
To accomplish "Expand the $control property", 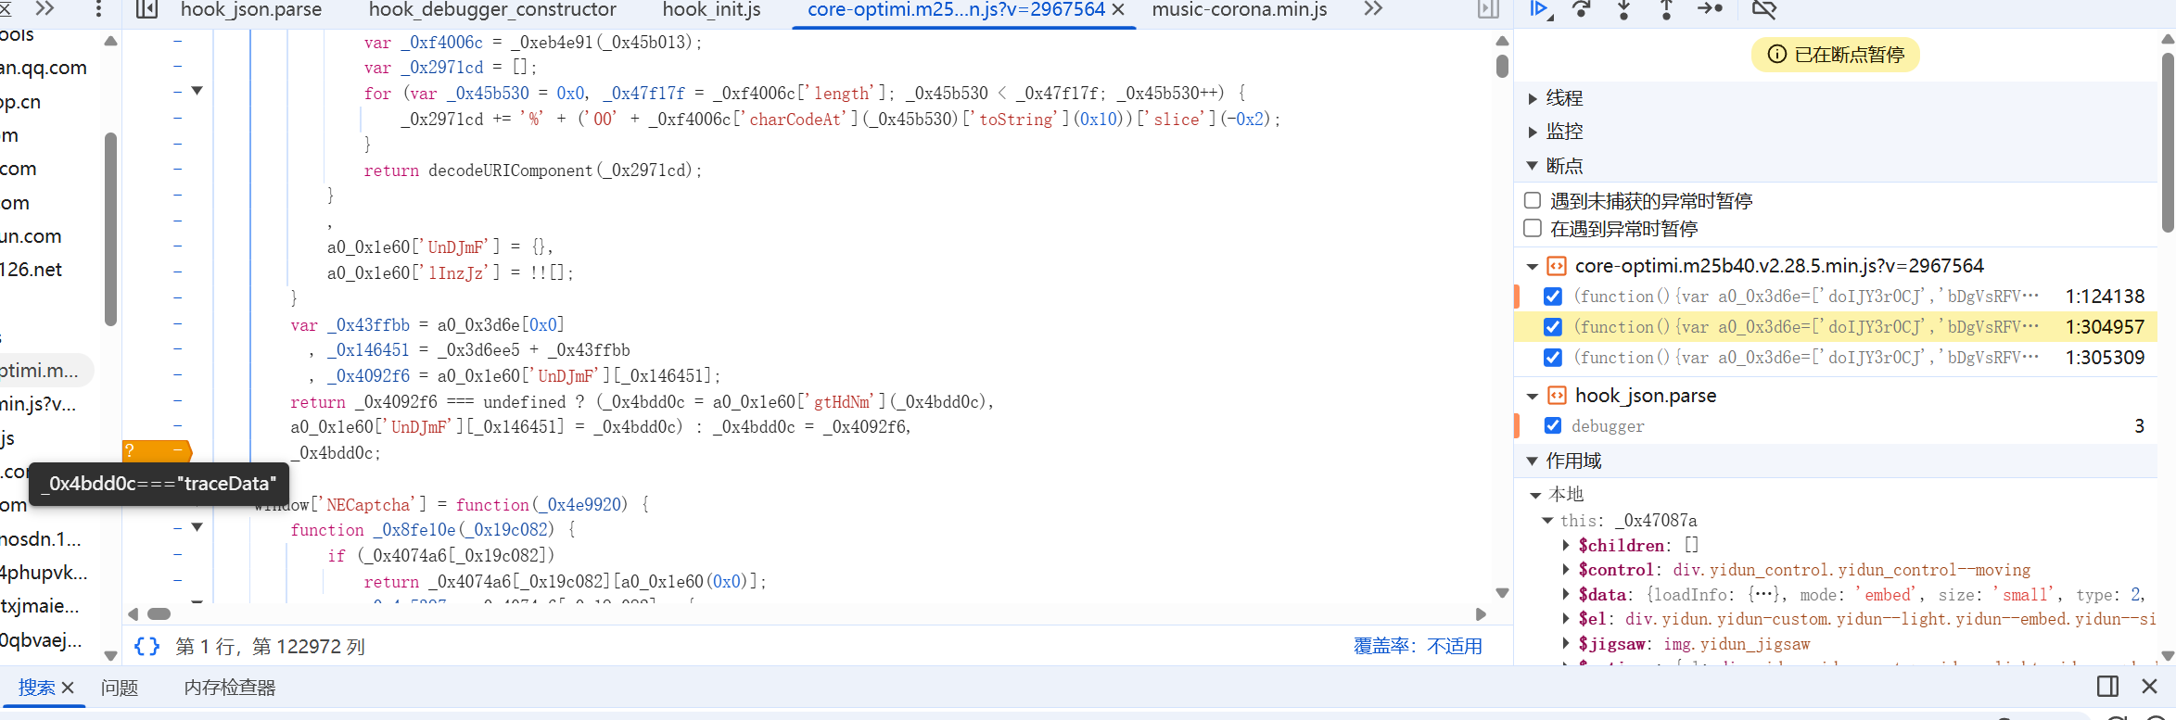I will click(1567, 570).
